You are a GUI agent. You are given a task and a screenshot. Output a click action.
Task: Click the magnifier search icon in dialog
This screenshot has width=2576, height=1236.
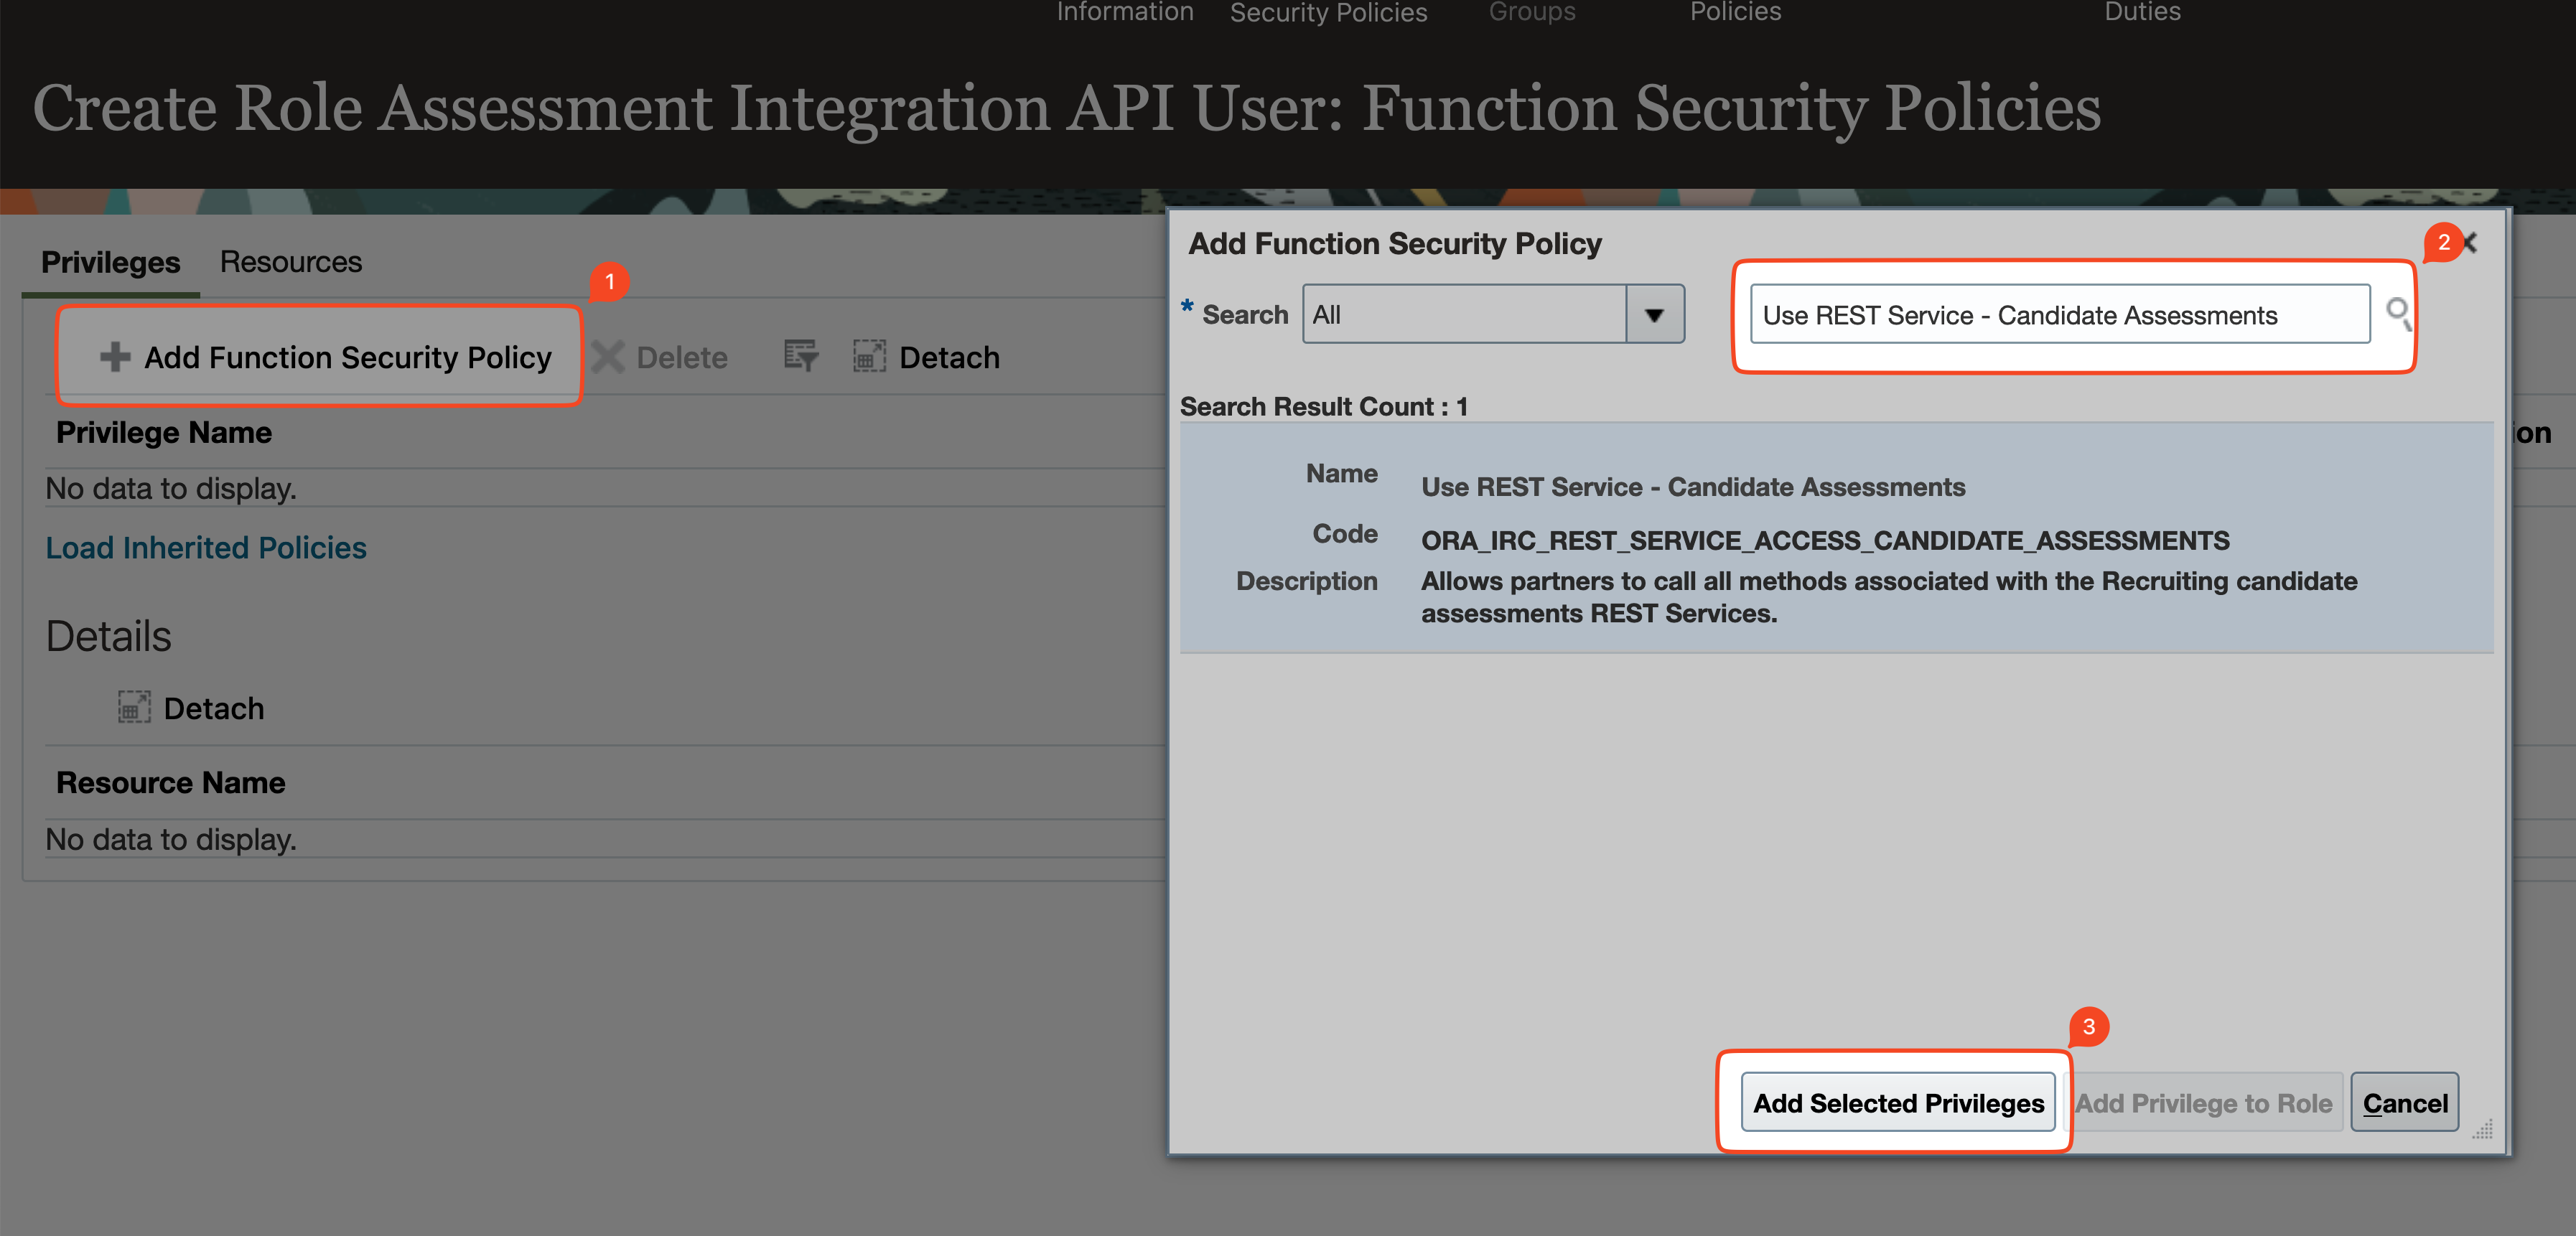[2398, 314]
